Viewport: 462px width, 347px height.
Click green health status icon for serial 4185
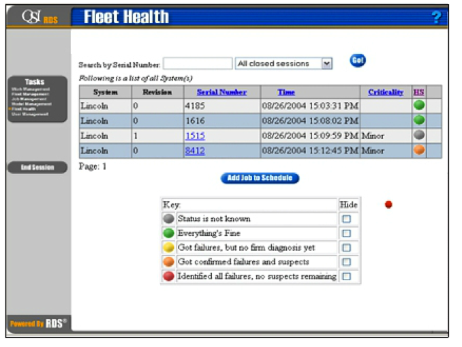[x=419, y=106]
